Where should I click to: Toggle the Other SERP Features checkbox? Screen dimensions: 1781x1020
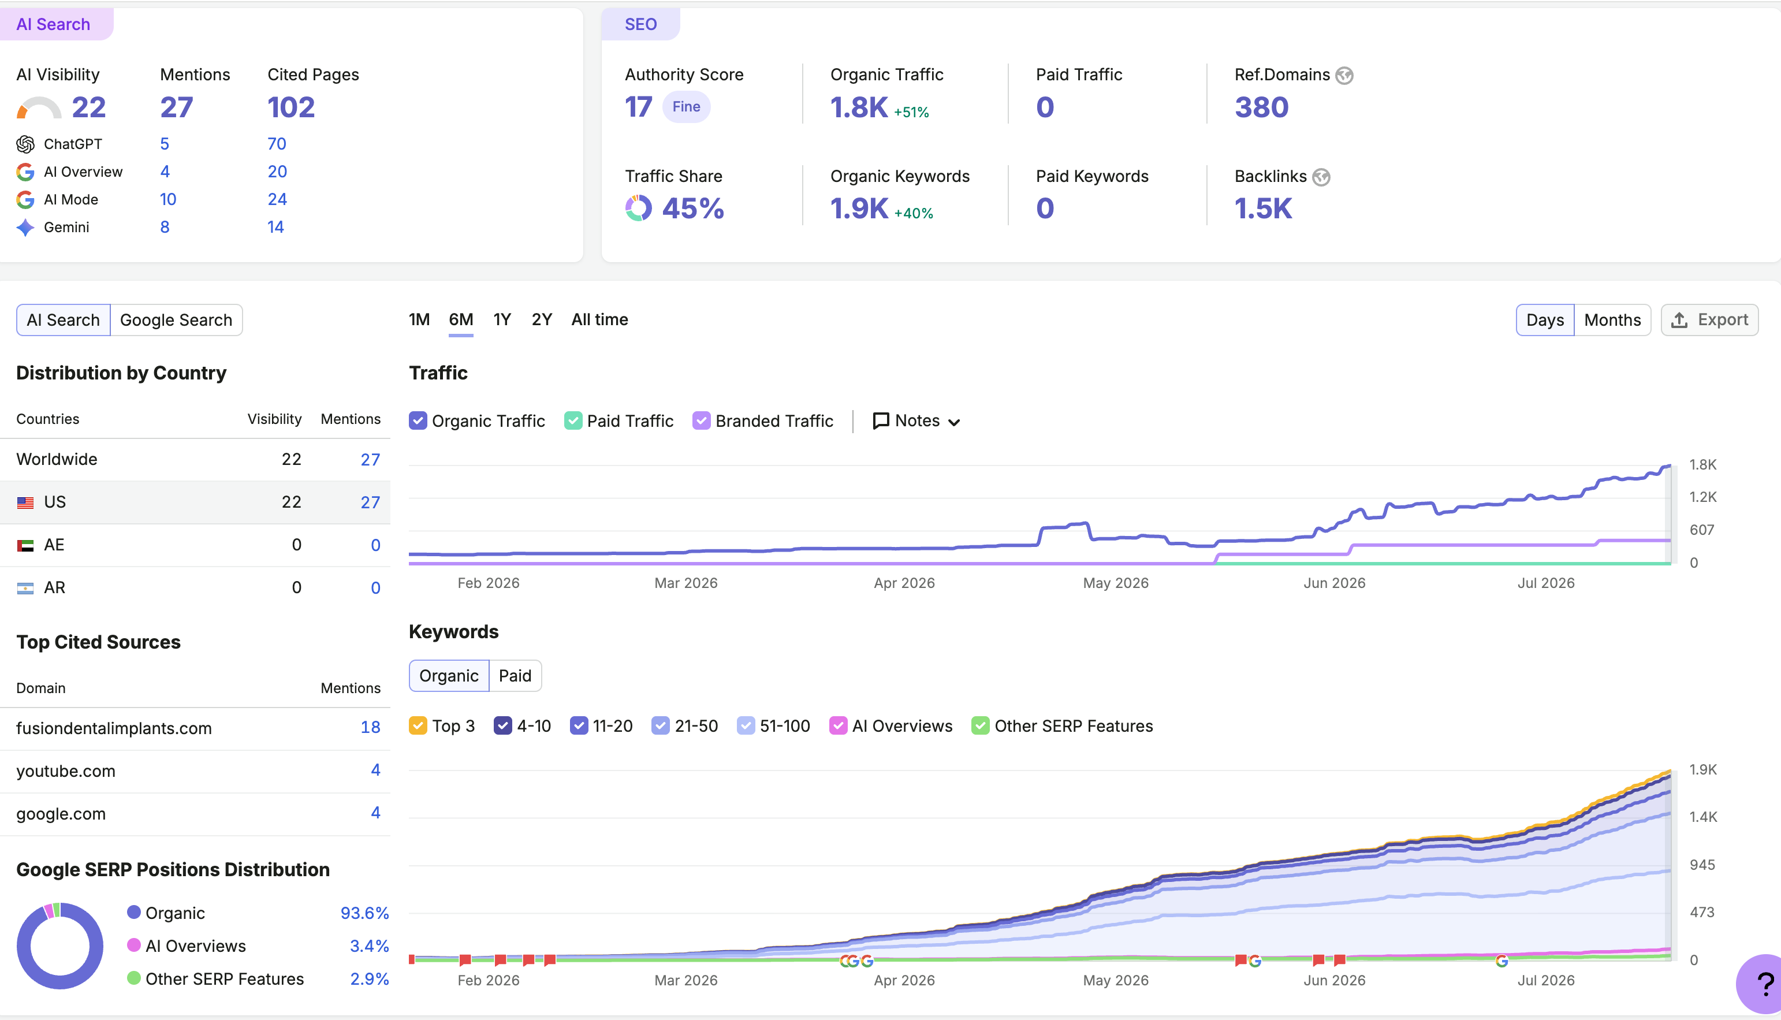point(981,726)
